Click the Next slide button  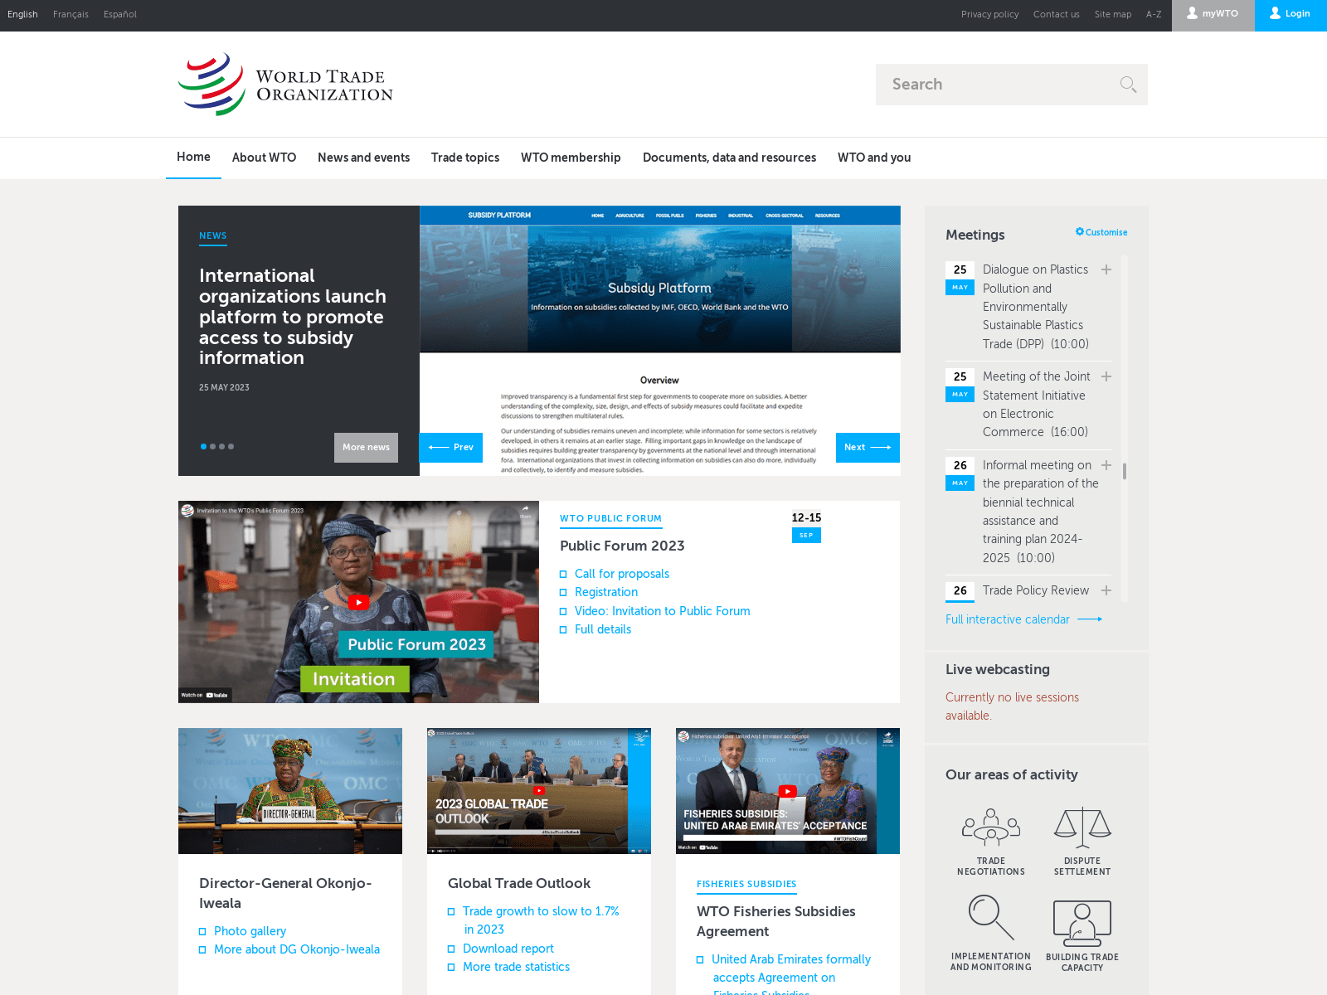click(868, 448)
